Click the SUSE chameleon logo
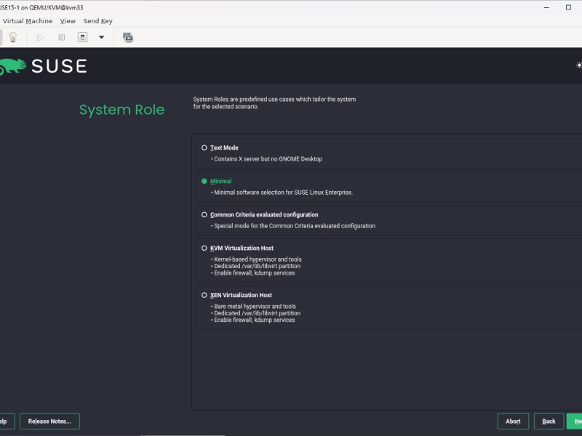582x436 pixels. pos(13,67)
